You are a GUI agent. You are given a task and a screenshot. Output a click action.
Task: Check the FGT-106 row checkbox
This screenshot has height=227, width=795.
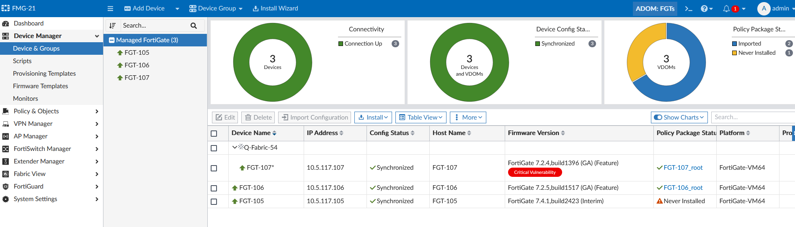(214, 188)
